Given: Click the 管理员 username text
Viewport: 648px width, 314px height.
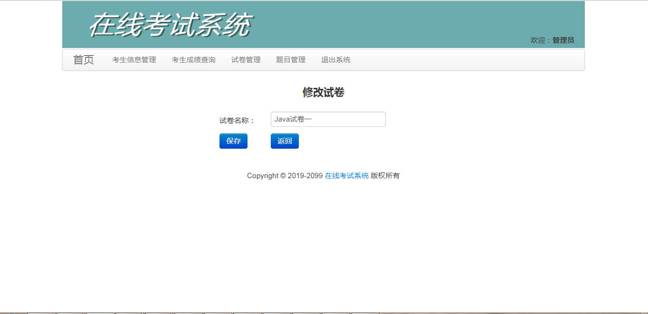Looking at the screenshot, I should [563, 40].
